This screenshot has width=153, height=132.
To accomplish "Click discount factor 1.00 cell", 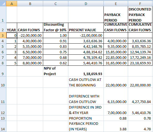I will 56,35.
